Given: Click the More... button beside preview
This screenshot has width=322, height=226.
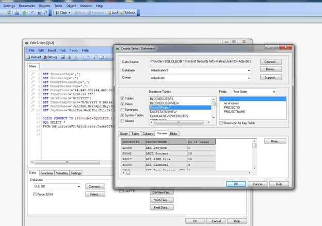Looking at the screenshot, I should [275, 141].
